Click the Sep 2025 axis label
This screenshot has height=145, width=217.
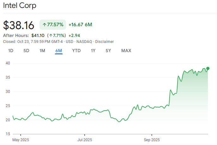[152, 139]
